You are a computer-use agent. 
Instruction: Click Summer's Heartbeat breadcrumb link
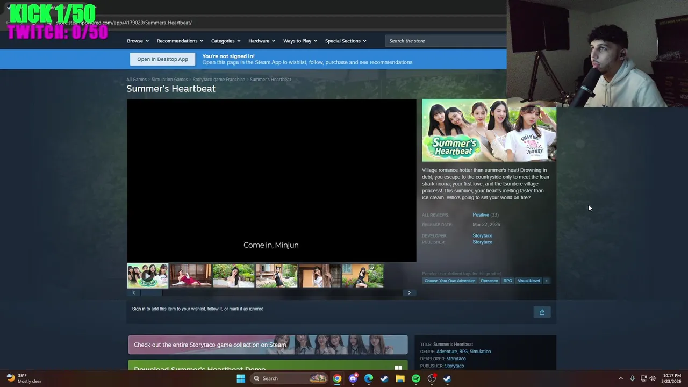[x=270, y=80]
